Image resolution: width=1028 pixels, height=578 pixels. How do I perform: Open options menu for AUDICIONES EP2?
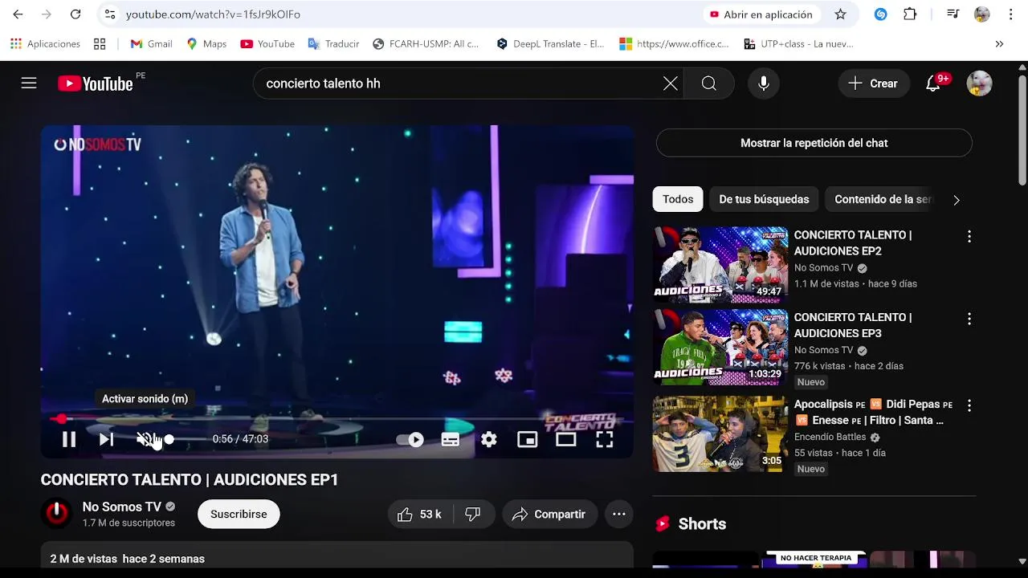tap(969, 237)
